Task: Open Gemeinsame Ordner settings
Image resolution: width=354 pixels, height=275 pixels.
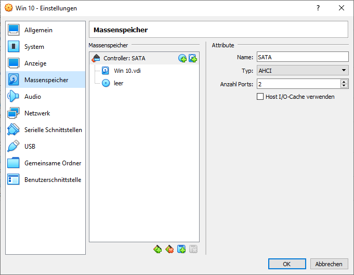Action: coord(45,163)
